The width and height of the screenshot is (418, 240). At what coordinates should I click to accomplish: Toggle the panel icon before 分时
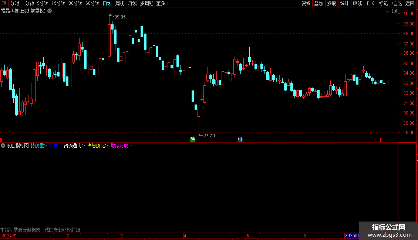(x=4, y=3)
